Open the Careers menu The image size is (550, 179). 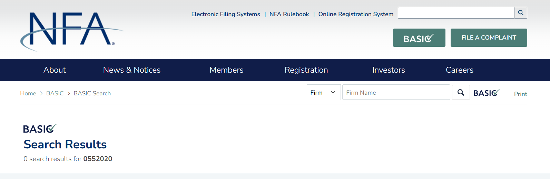point(459,70)
